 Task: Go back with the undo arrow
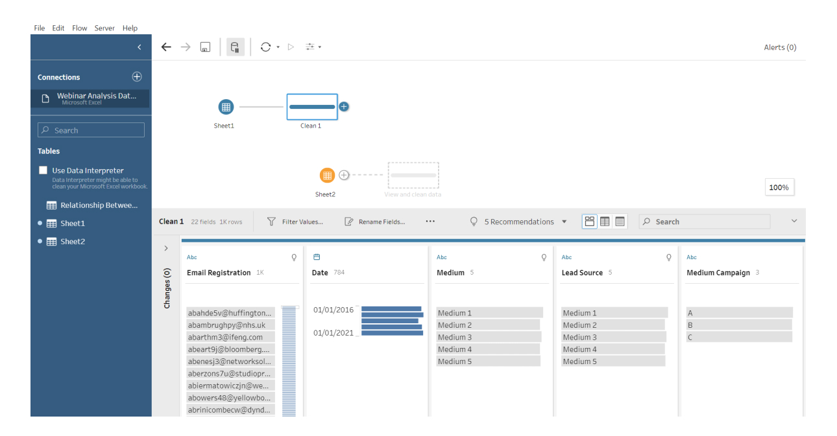pos(166,47)
